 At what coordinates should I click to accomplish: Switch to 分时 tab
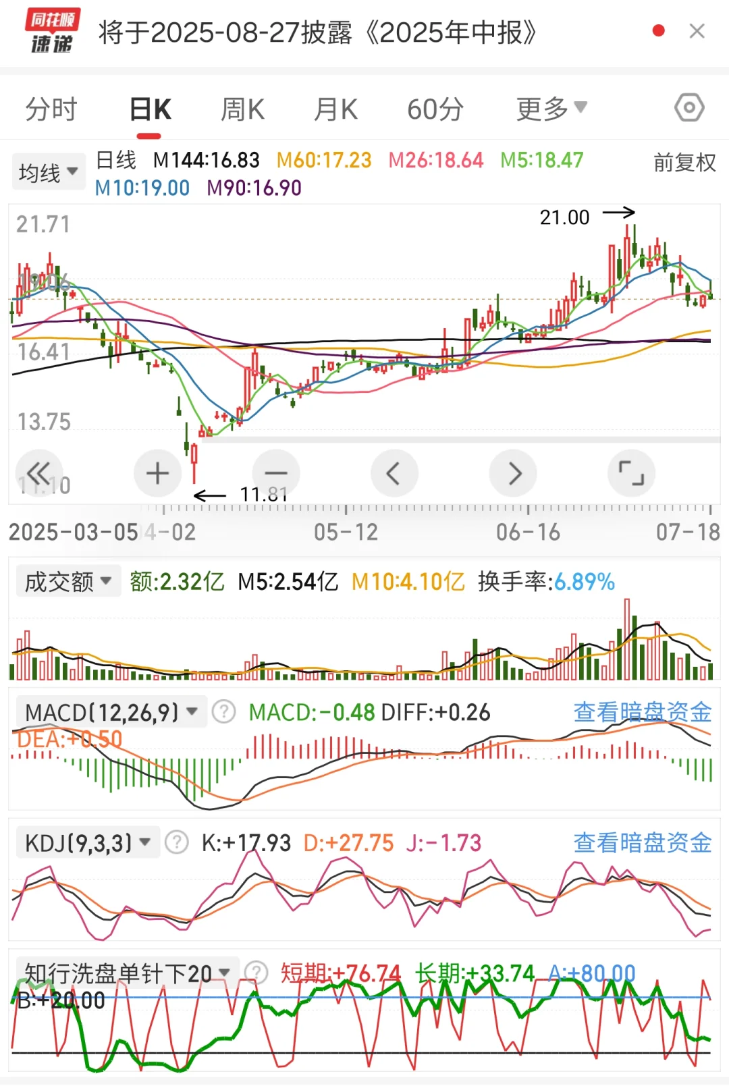51,109
